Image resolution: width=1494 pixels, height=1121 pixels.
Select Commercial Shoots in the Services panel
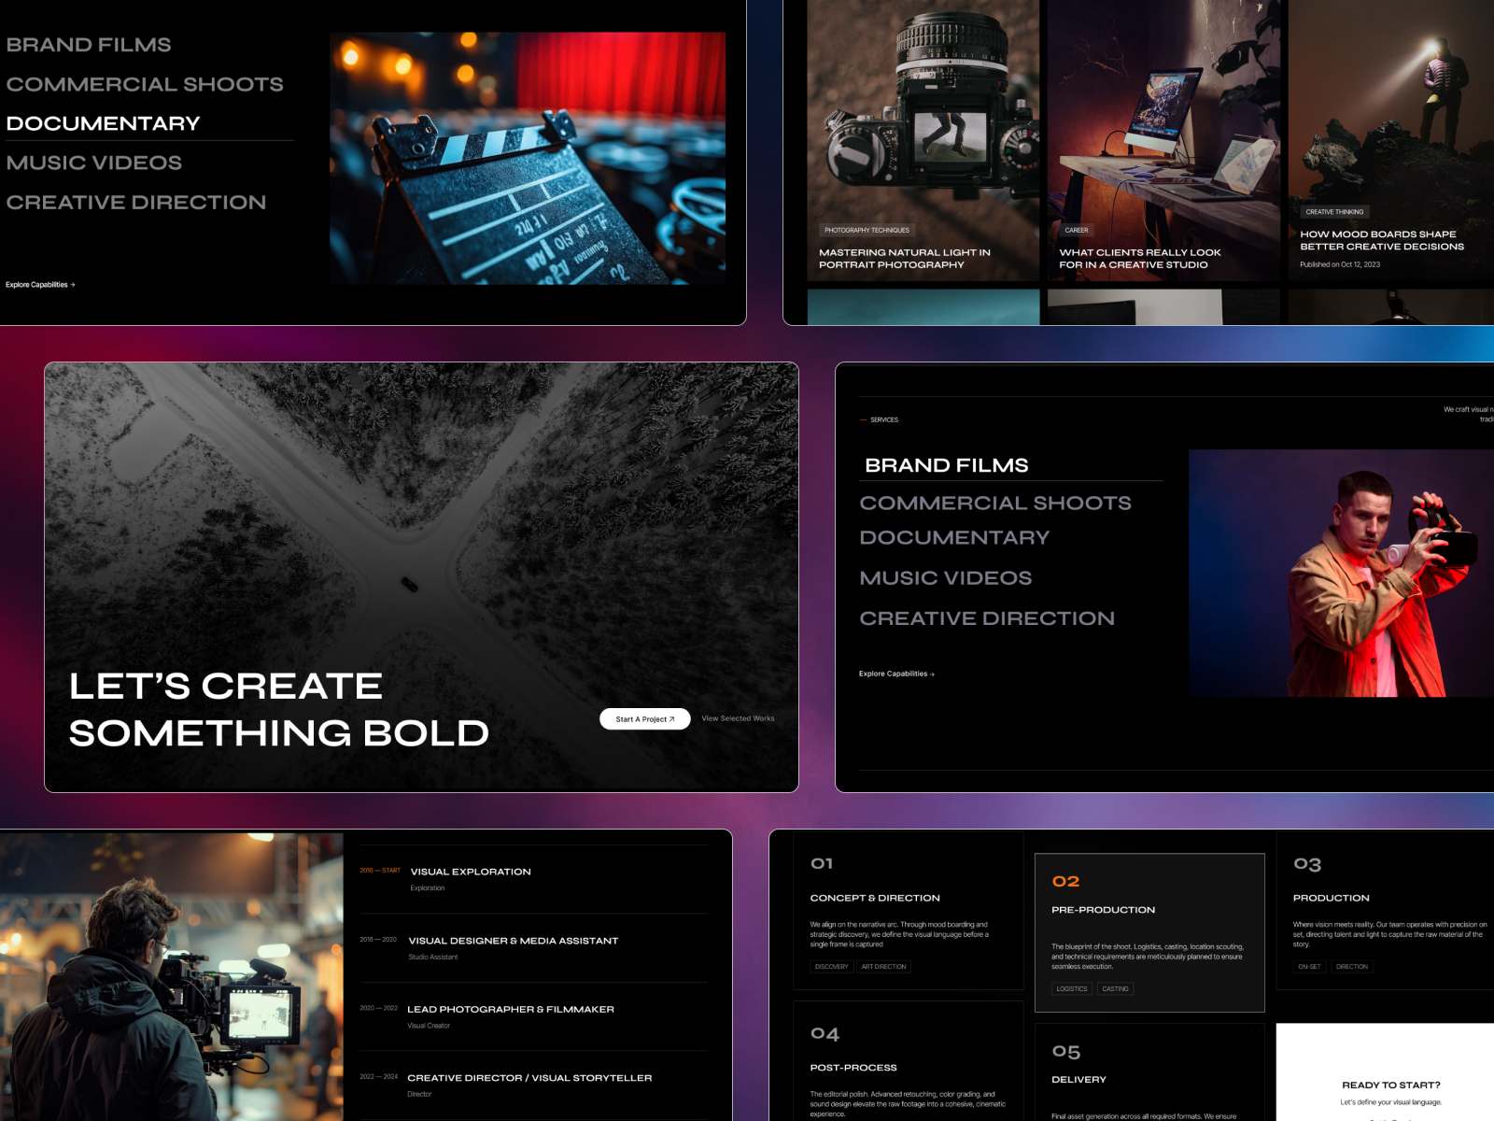pos(995,503)
